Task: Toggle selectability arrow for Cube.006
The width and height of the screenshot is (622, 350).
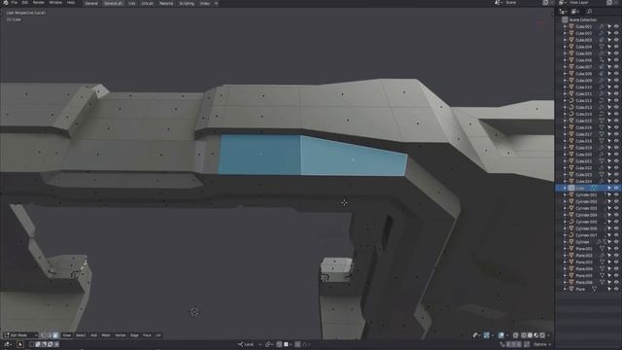Action: coord(609,60)
